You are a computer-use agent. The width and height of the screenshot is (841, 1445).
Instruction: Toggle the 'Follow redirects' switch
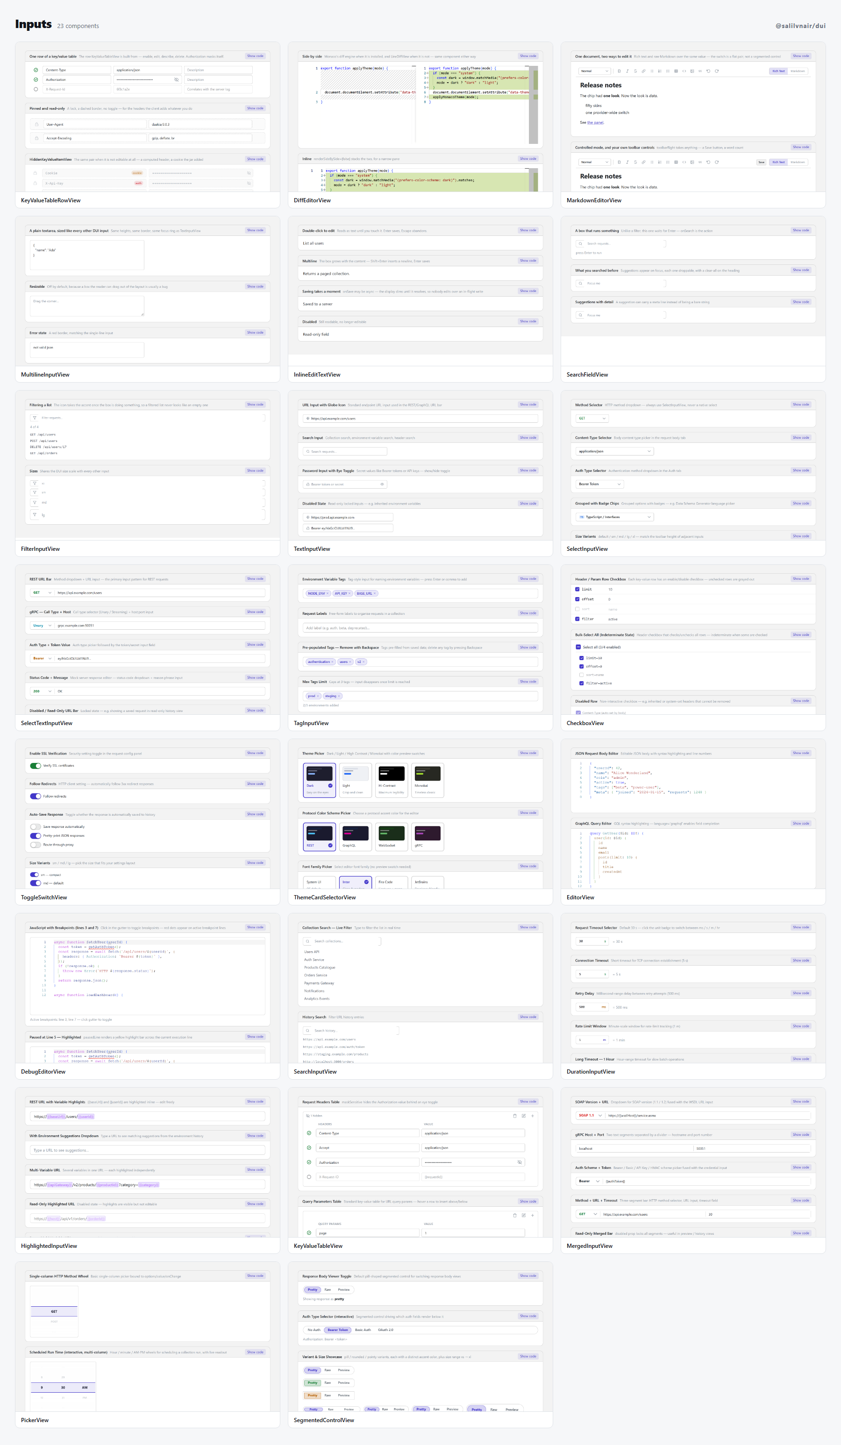click(x=36, y=796)
